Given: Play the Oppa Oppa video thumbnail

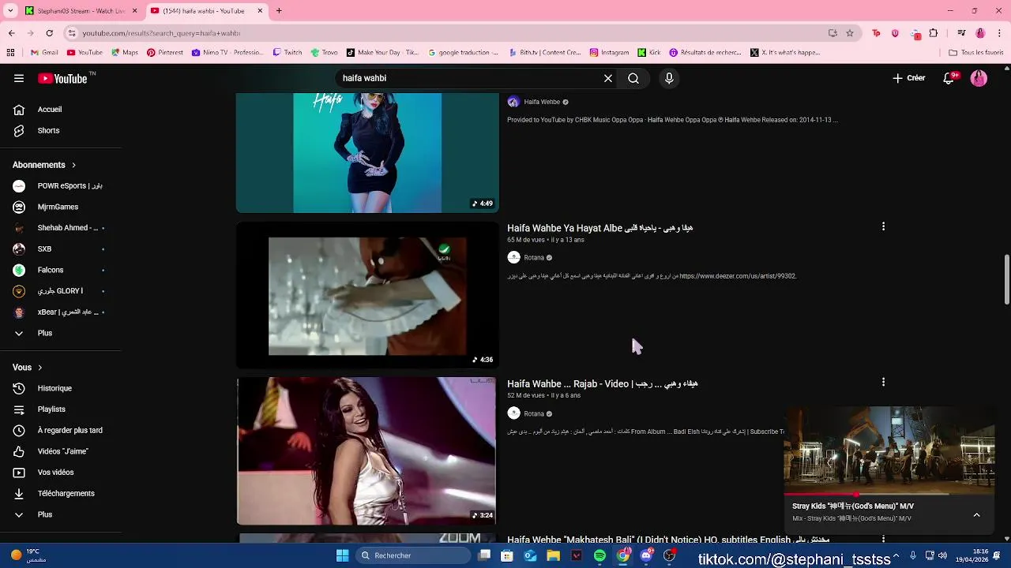Looking at the screenshot, I should [x=367, y=152].
